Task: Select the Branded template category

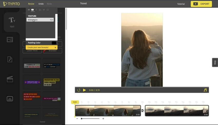Action: (53, 51)
